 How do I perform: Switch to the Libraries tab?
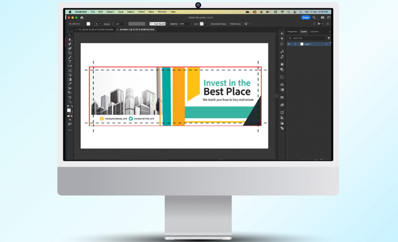point(314,32)
